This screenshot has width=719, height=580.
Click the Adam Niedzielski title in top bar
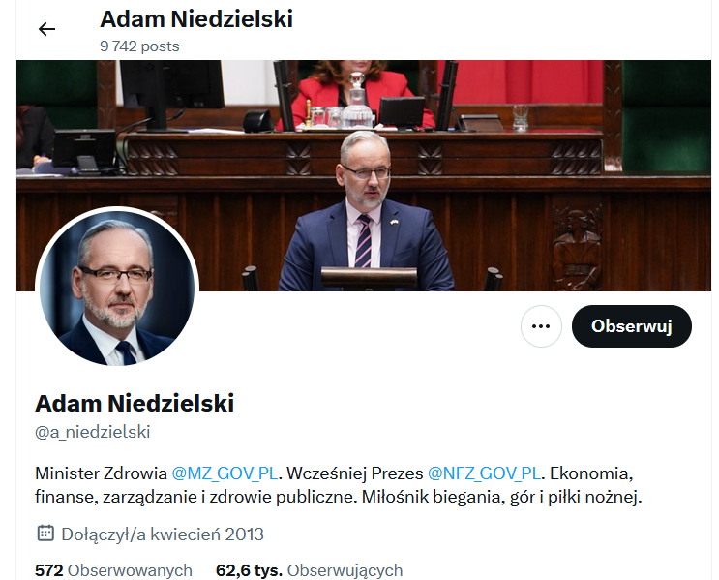tap(196, 19)
